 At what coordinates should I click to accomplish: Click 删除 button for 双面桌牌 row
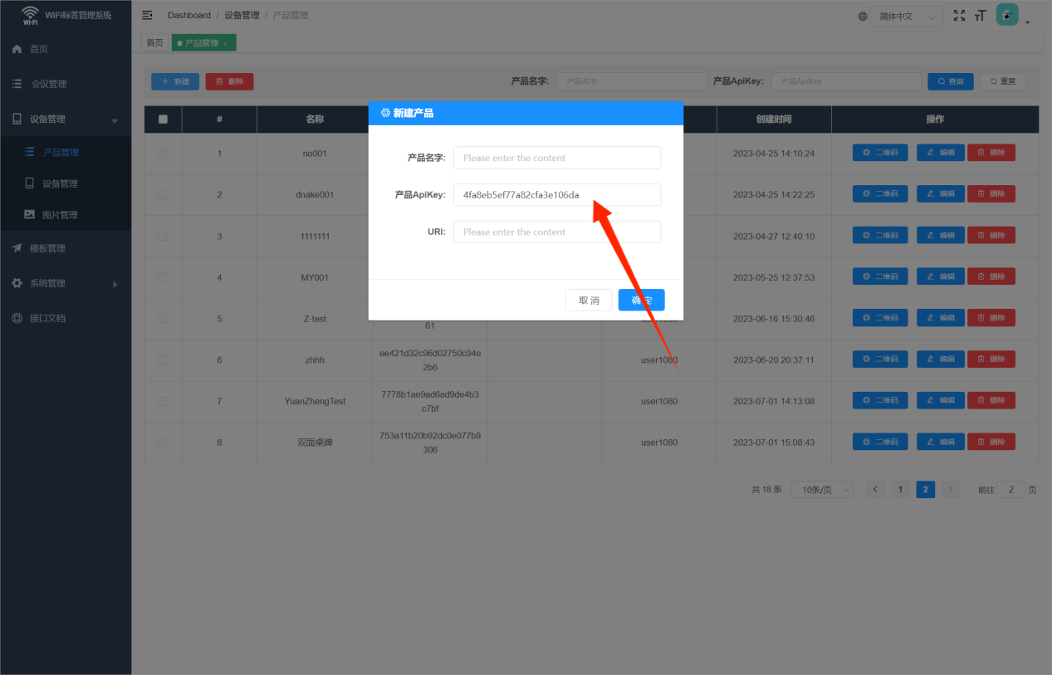(991, 442)
